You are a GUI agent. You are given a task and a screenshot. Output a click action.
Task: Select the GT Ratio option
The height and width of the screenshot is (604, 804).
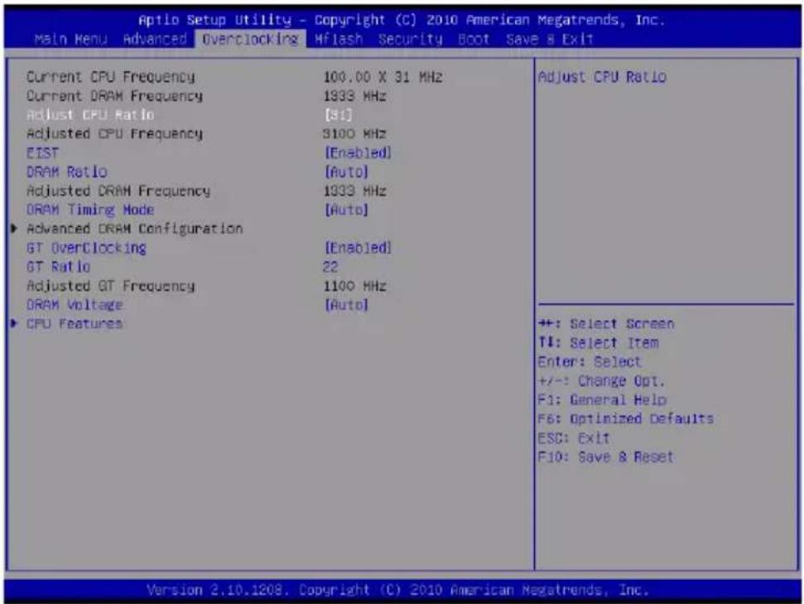click(59, 267)
